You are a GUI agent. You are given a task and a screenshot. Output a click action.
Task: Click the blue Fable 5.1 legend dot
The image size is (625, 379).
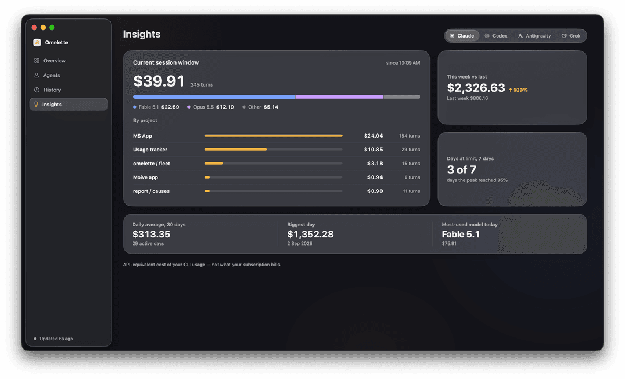point(135,107)
